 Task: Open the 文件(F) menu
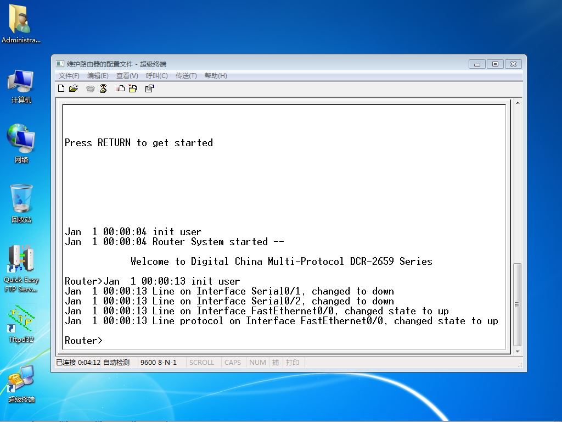[x=69, y=76]
